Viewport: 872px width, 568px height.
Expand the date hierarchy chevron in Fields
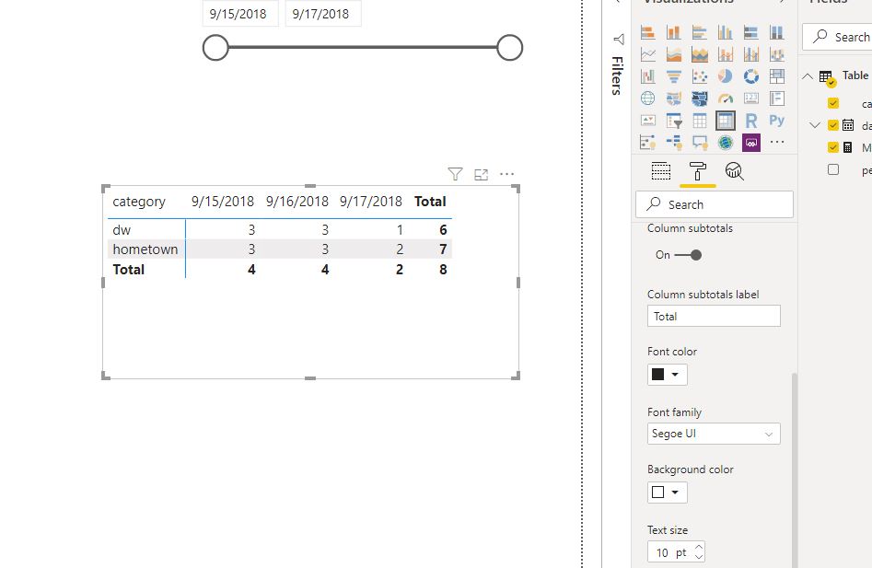(x=815, y=125)
